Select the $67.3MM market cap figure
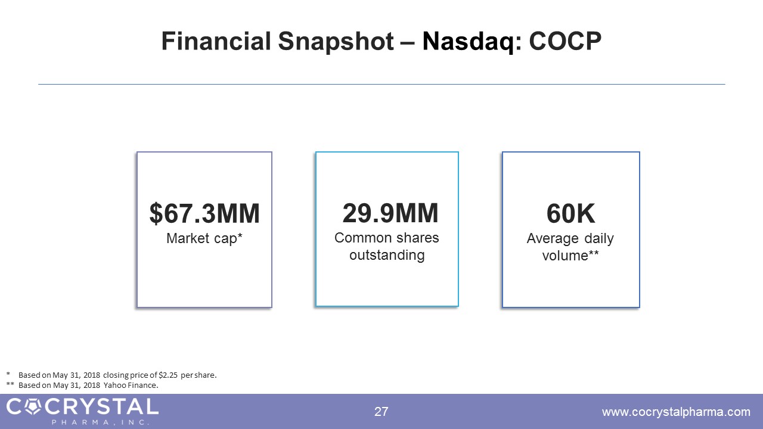This screenshot has height=429, width=763. click(x=204, y=214)
